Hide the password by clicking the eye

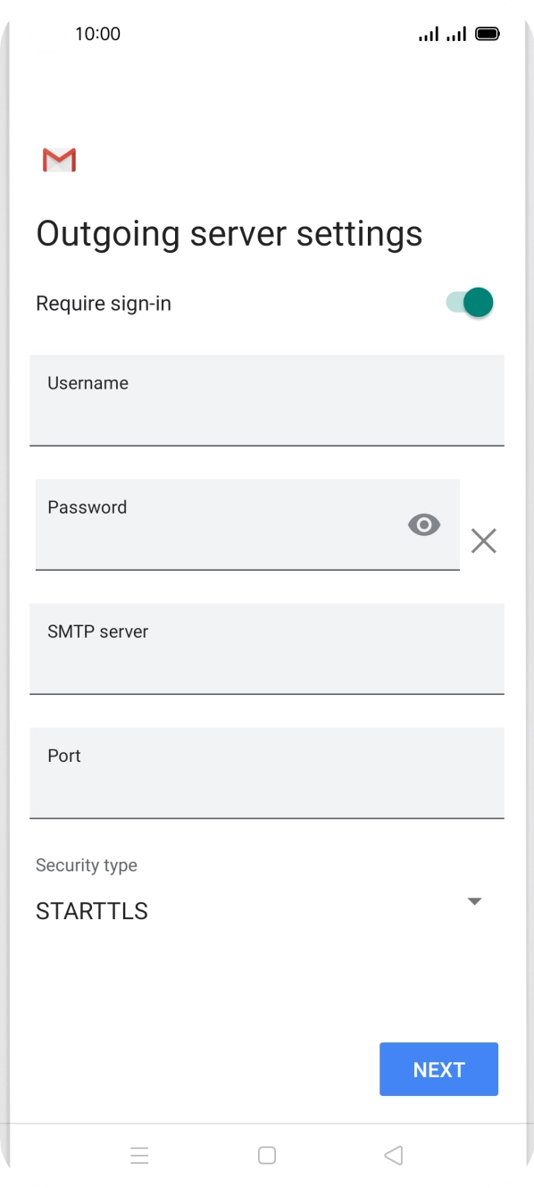pos(423,524)
